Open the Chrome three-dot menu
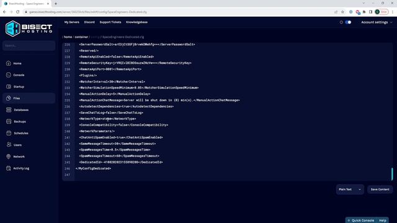Image resolution: width=397 pixels, height=223 pixels. (393, 12)
